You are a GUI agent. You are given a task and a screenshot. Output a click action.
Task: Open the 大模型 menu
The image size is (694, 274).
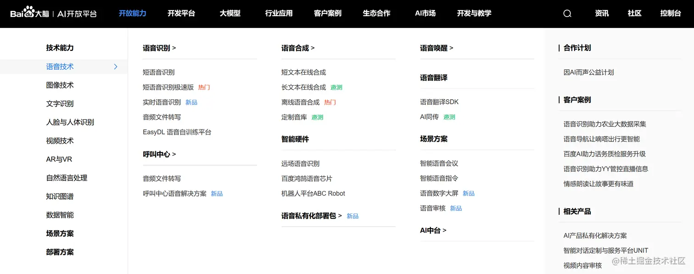point(230,14)
